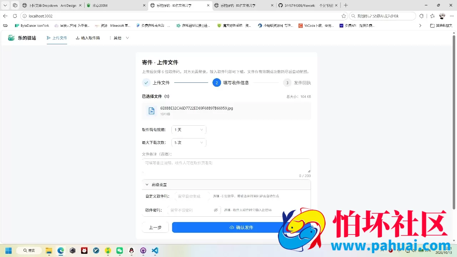The image size is (457, 257).
Task: Open the VsCode bookmark in bookmarks bar
Action: [316, 26]
